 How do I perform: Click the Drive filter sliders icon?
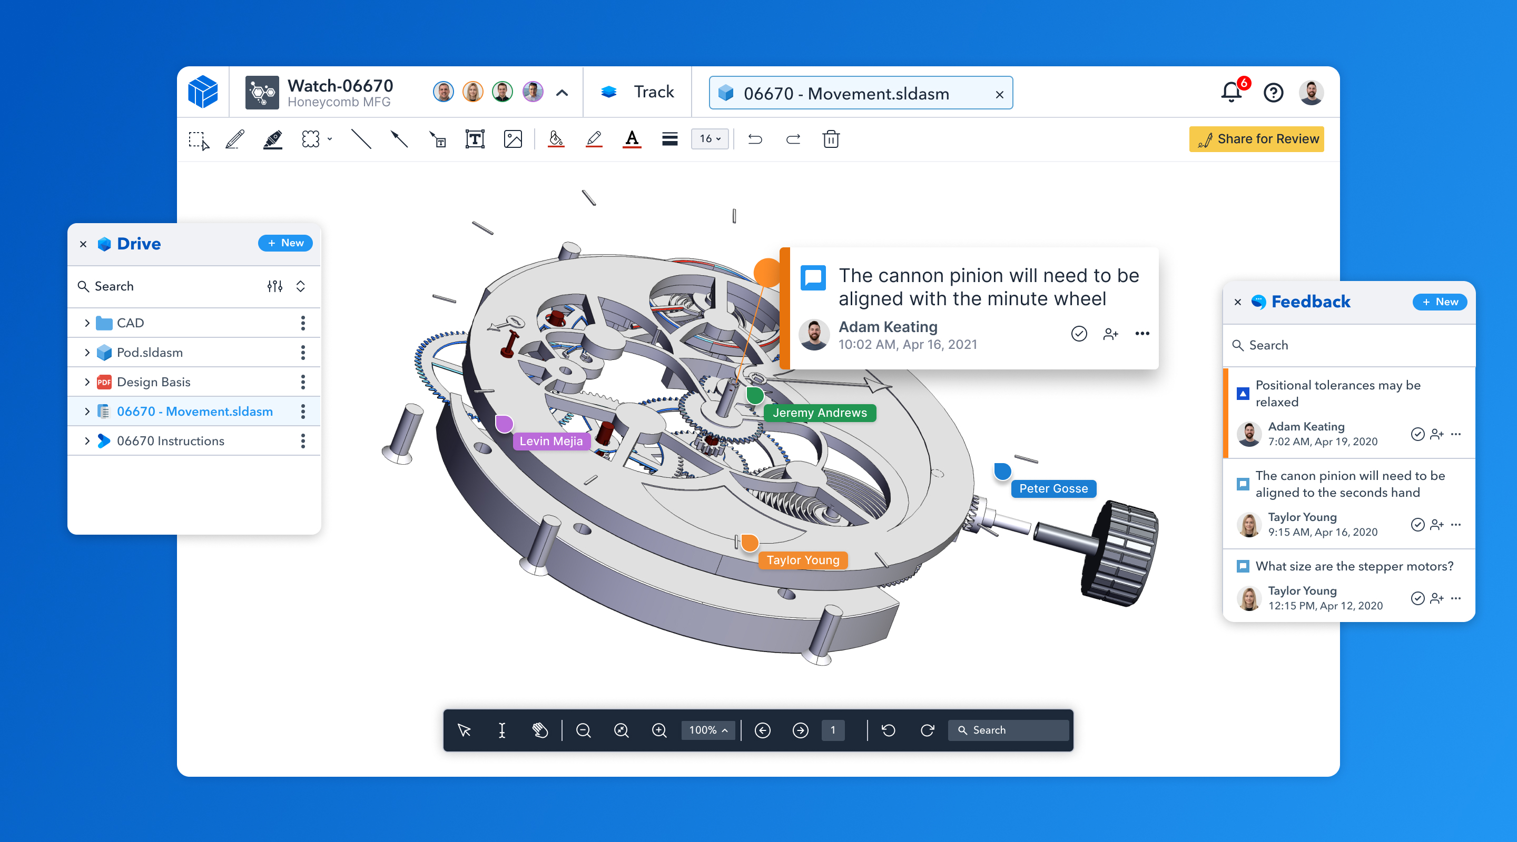coord(274,286)
